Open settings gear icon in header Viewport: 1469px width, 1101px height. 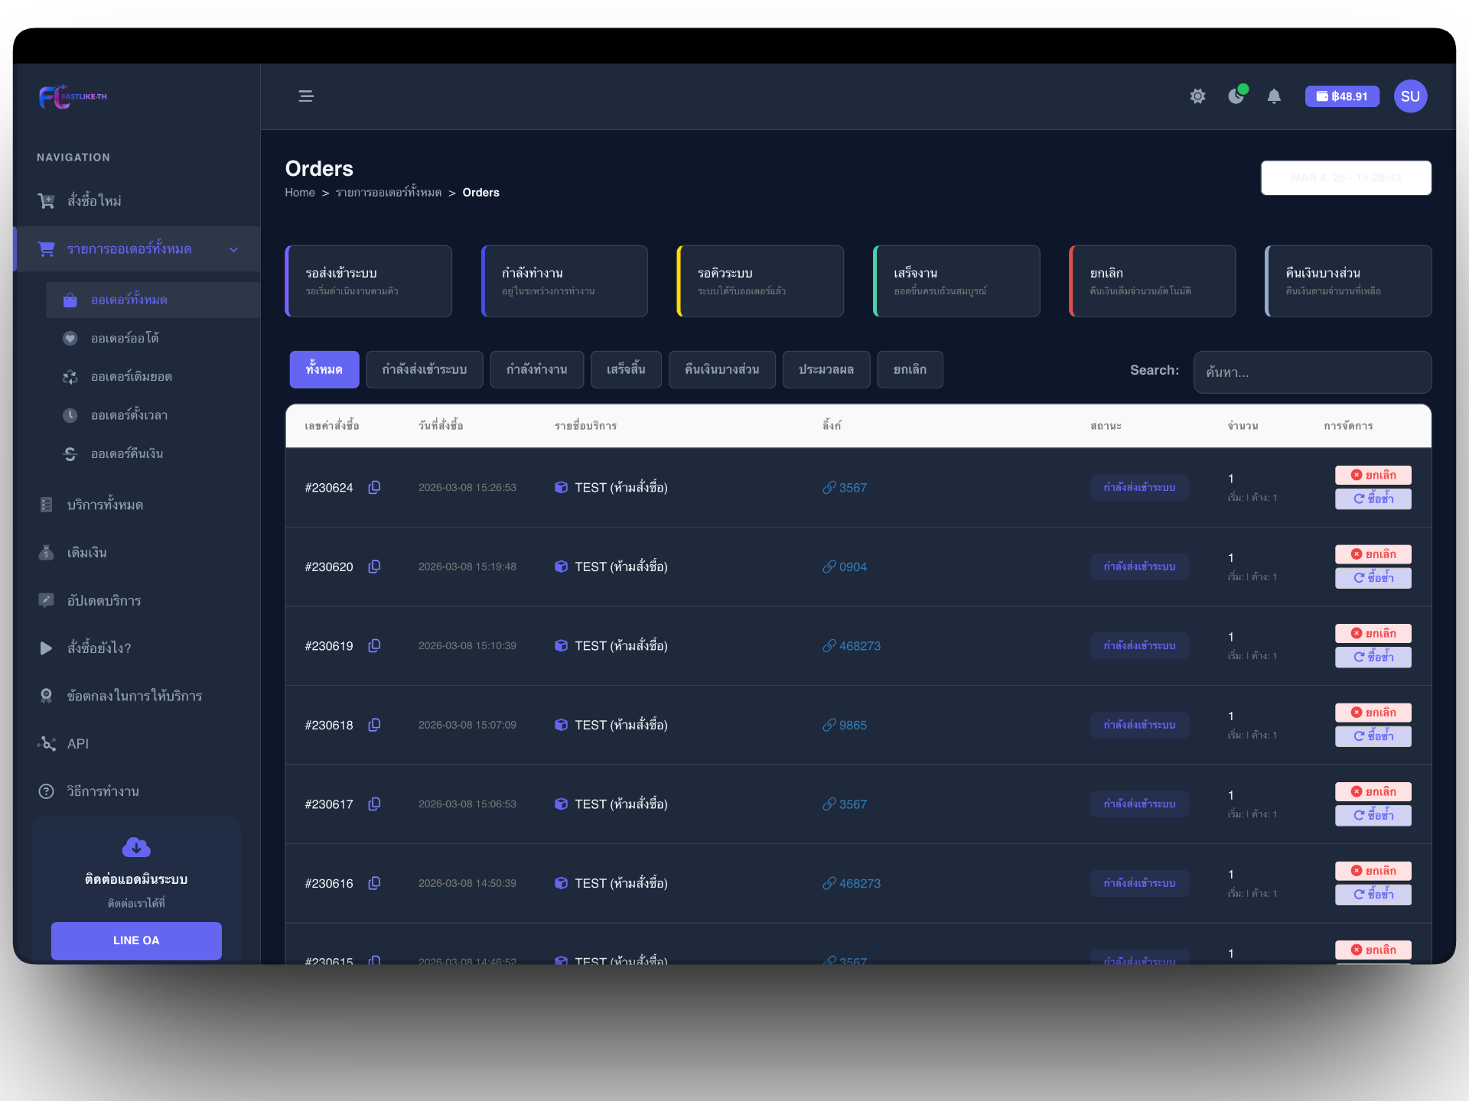pyautogui.click(x=1197, y=96)
